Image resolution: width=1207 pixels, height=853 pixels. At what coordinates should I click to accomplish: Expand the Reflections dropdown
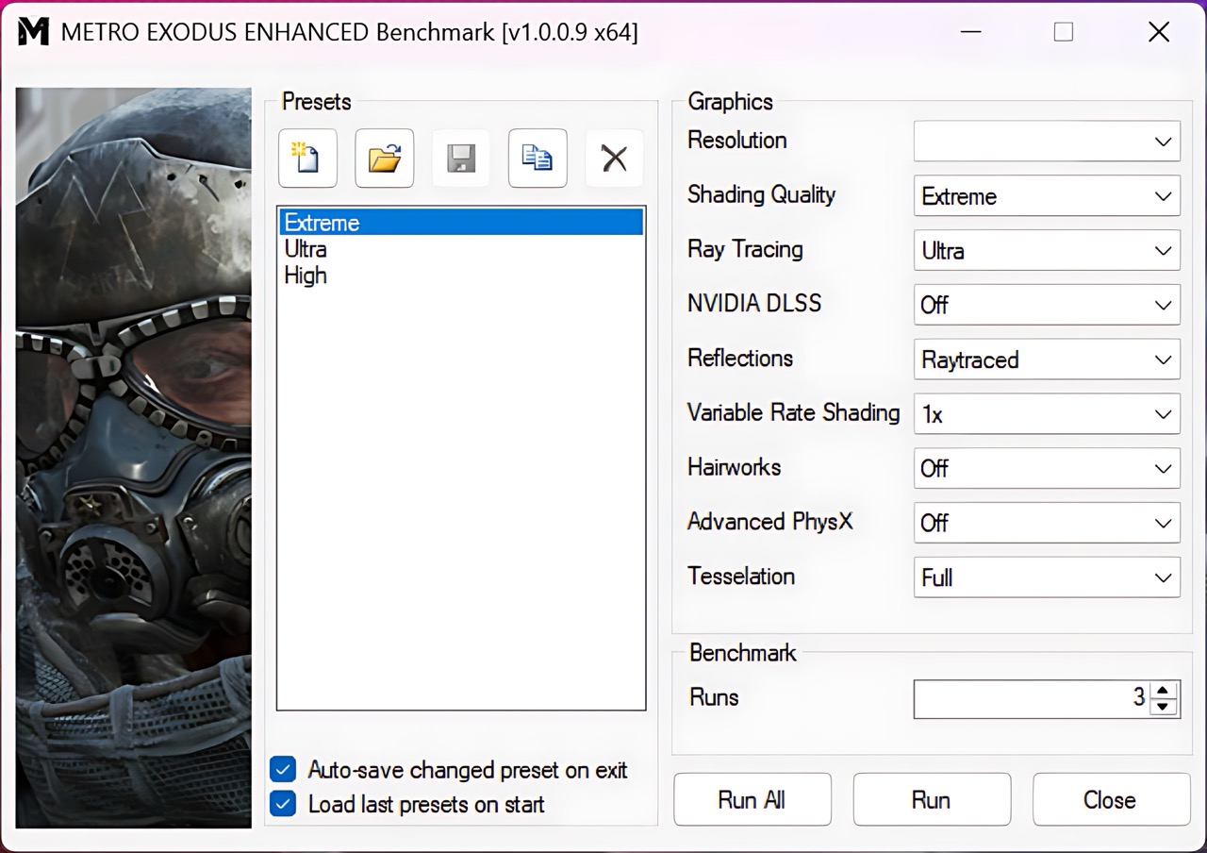coord(1047,360)
